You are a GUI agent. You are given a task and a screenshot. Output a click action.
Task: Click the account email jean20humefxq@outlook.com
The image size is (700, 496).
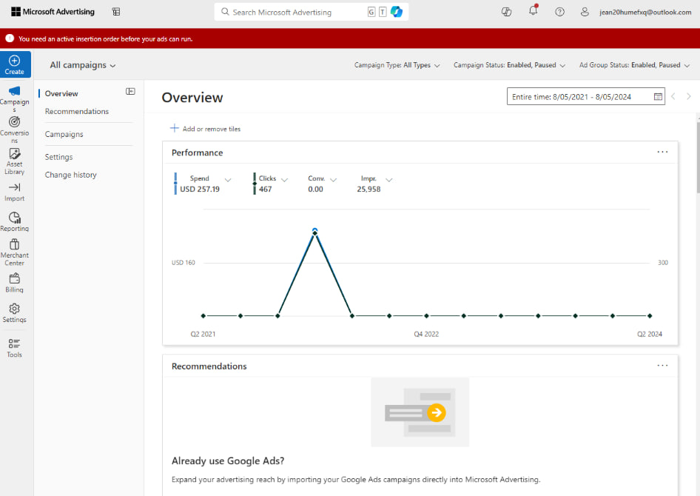click(x=645, y=12)
